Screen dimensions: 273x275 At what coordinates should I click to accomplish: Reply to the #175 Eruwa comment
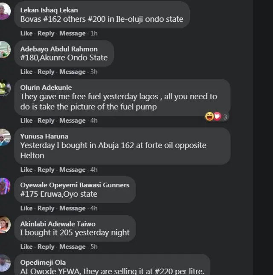click(x=46, y=208)
